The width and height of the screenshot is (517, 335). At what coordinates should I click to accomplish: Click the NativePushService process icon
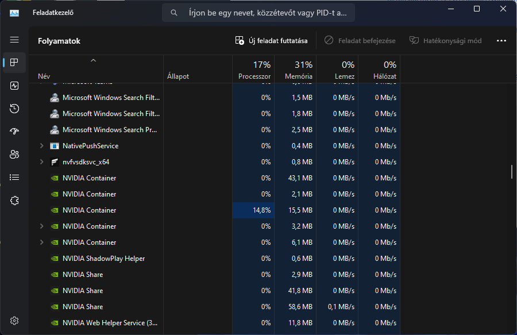pos(55,146)
